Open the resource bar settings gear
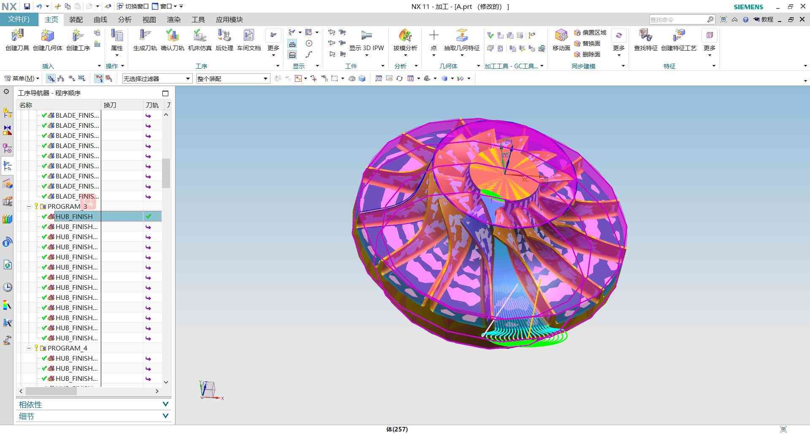The height and width of the screenshot is (434, 810). [x=6, y=92]
